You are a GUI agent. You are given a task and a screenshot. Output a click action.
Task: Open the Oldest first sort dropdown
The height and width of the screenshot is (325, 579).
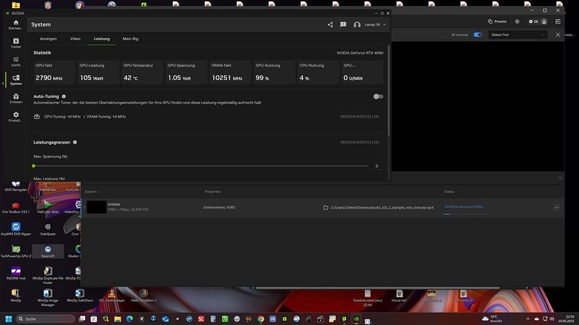click(x=517, y=35)
